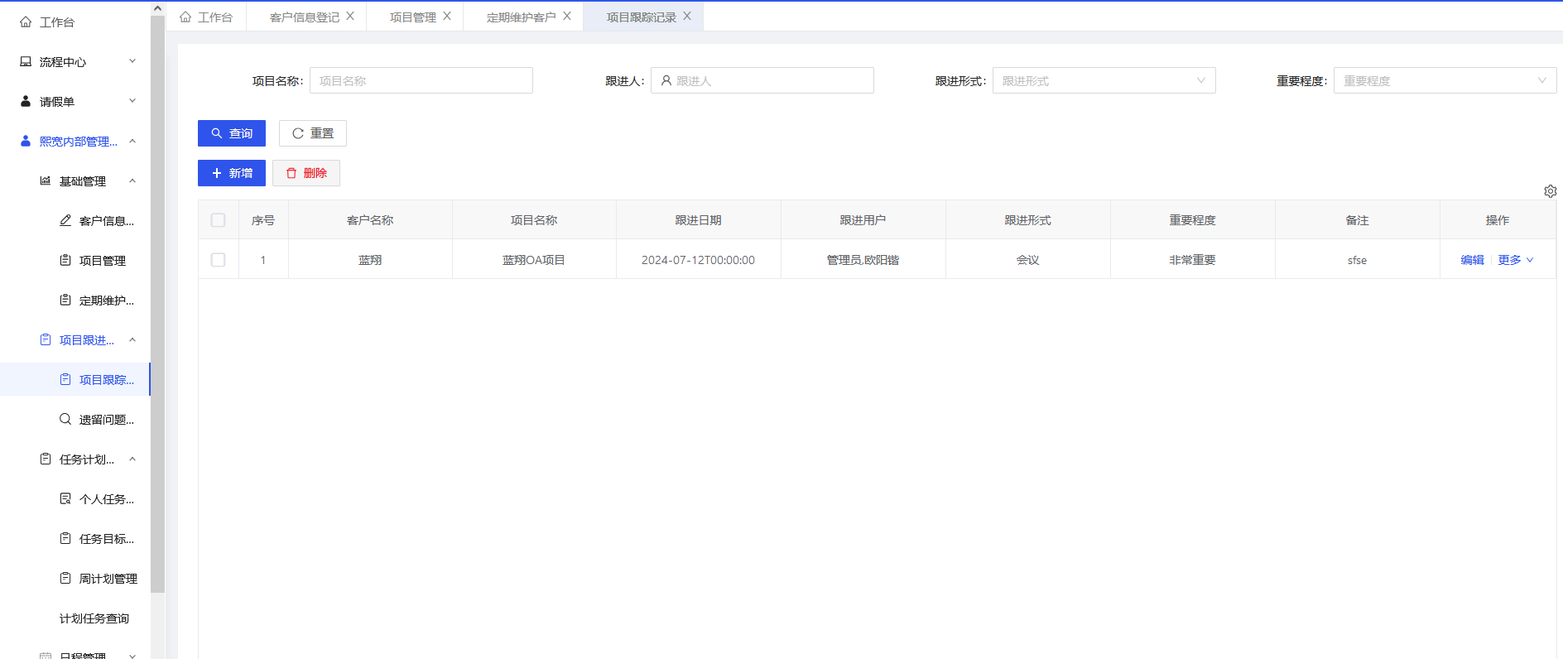Switch to the 工作台 tab
This screenshot has width=1563, height=659.
(206, 17)
